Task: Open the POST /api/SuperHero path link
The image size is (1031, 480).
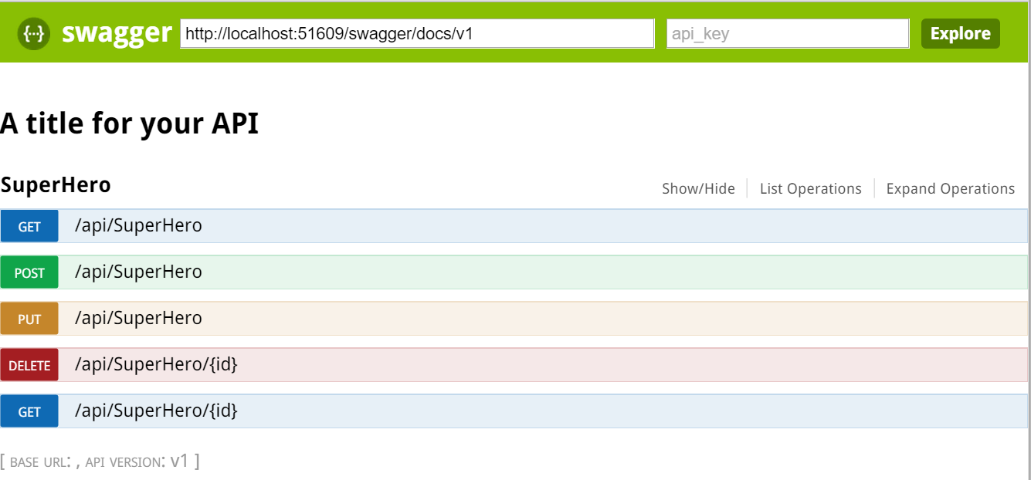Action: point(138,272)
